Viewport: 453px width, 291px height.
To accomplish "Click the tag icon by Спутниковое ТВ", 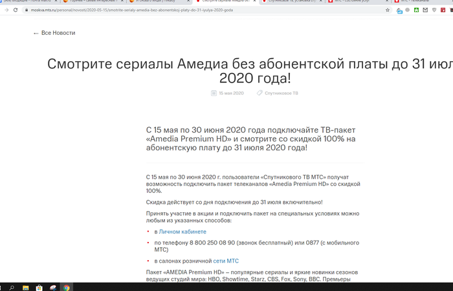I will point(260,93).
